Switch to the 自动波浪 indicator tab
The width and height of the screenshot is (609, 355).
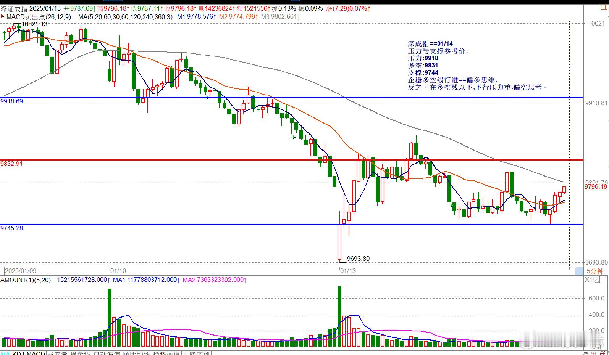coord(107,353)
